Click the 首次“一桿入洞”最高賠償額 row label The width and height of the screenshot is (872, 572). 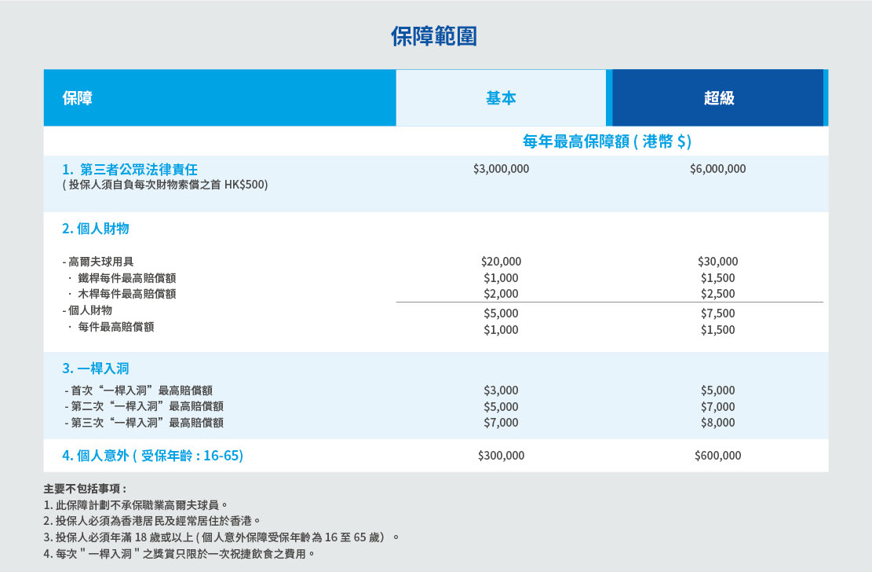pos(138,390)
